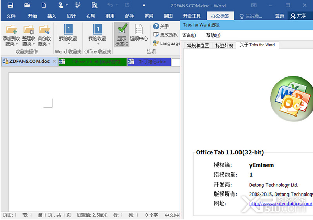
Task: Click 行: 1 in the status bar
Action: pyautogui.click(x=118, y=215)
